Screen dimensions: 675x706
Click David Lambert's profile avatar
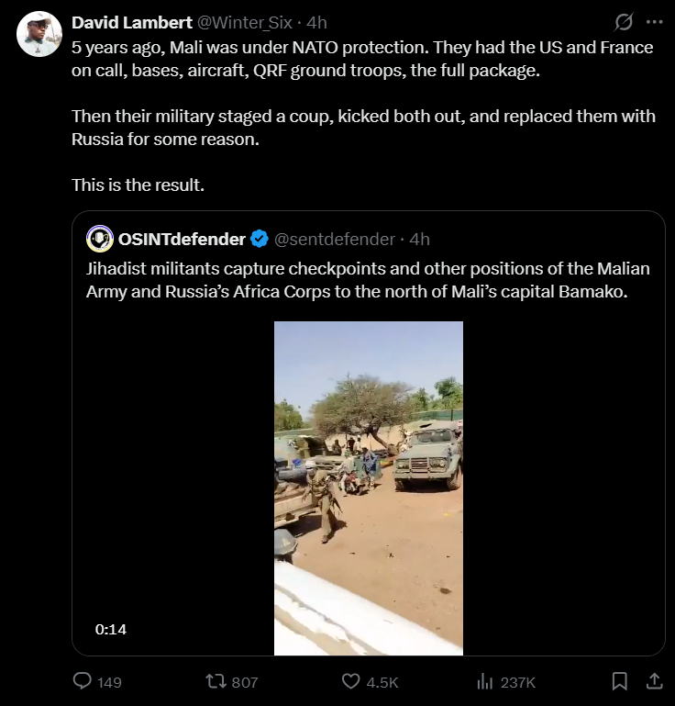pos(39,34)
